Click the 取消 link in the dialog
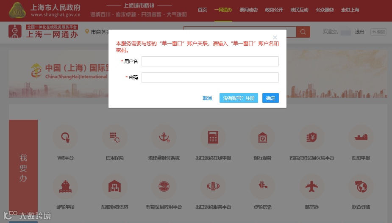Viewport: 392px width, 223px height. click(x=207, y=98)
